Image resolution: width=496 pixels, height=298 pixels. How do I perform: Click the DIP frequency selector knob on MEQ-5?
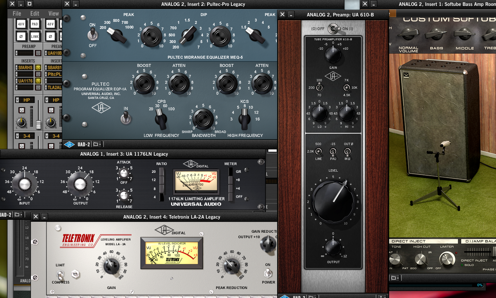click(188, 35)
